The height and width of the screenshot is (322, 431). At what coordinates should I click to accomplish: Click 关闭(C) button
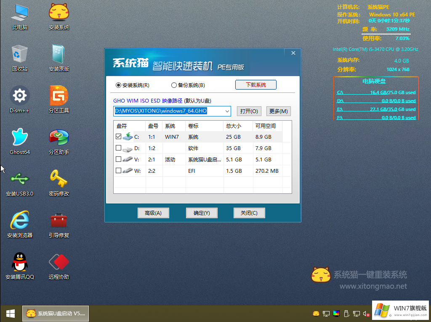[249, 213]
